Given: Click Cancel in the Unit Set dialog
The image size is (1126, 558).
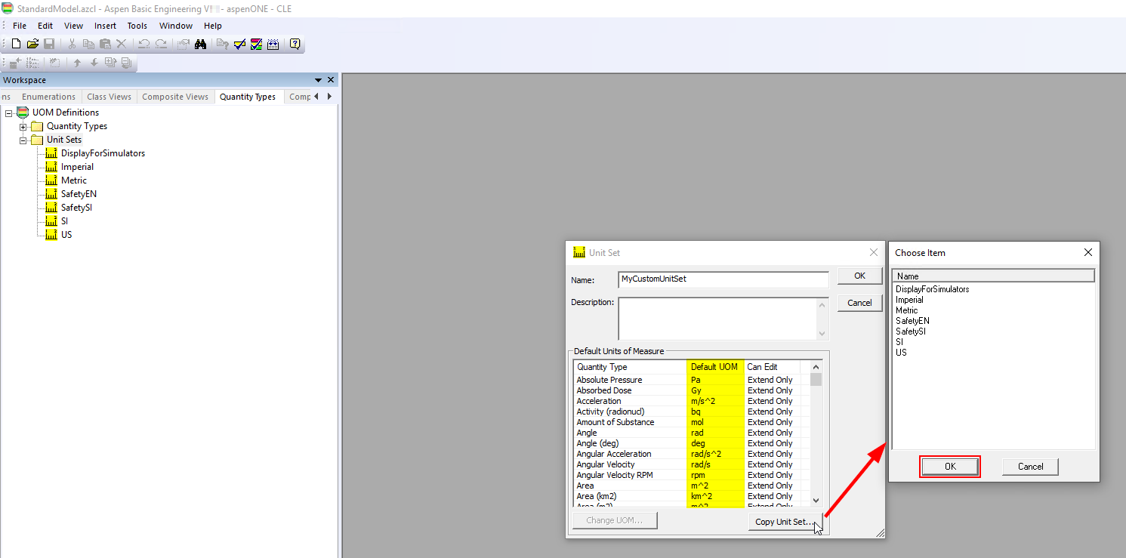Looking at the screenshot, I should (x=859, y=303).
